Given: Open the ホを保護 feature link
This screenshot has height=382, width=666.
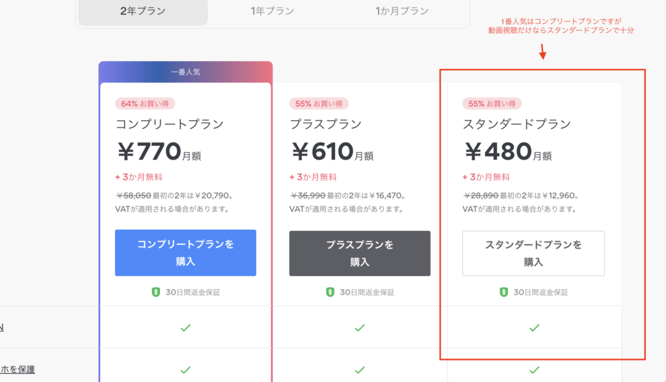Looking at the screenshot, I should pyautogui.click(x=18, y=369).
